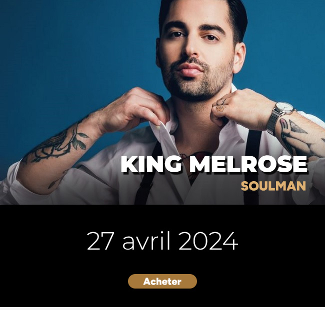The width and height of the screenshot is (325, 310).
Task: Click the year 2024
Action: 208,241
